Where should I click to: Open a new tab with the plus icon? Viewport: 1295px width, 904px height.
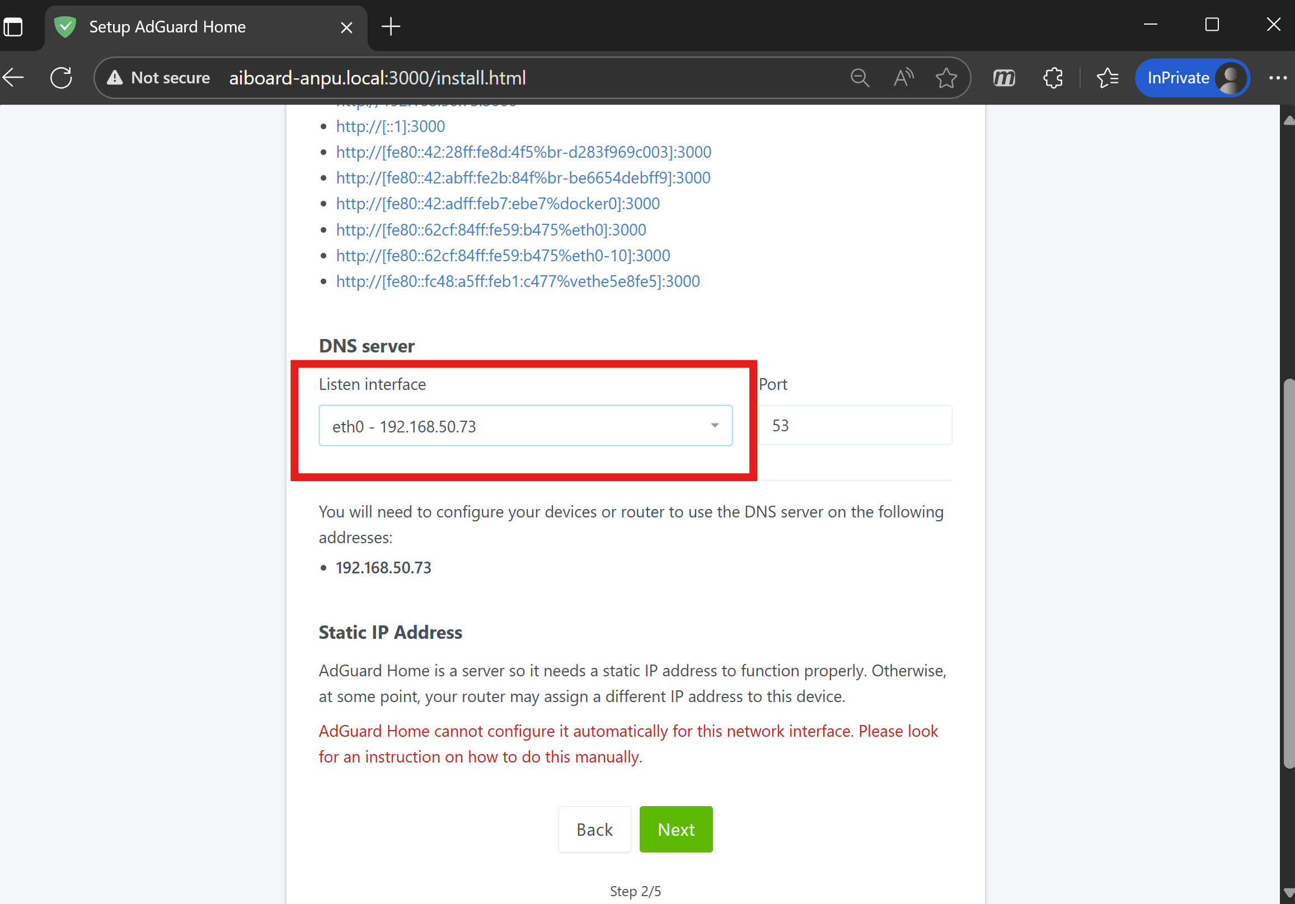[391, 26]
